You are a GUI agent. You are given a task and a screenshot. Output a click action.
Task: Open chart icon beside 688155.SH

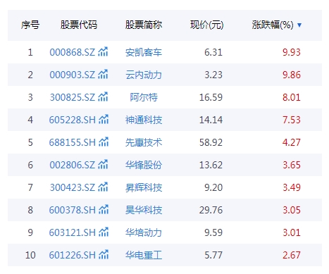(104, 142)
